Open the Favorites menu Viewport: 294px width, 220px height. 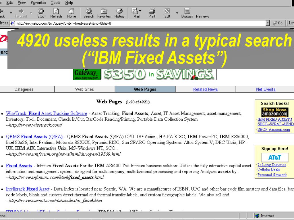[38, 3]
